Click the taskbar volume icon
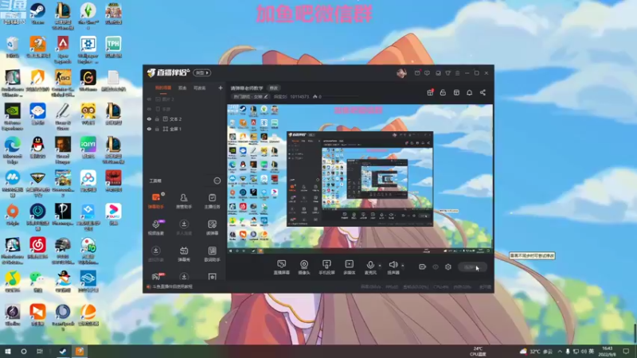 [584, 351]
